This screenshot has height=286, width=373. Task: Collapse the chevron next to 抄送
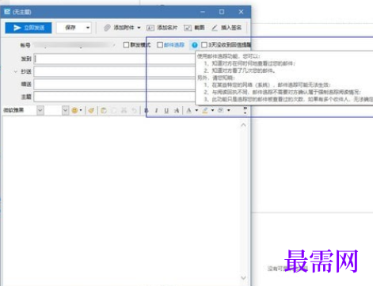click(x=15, y=71)
